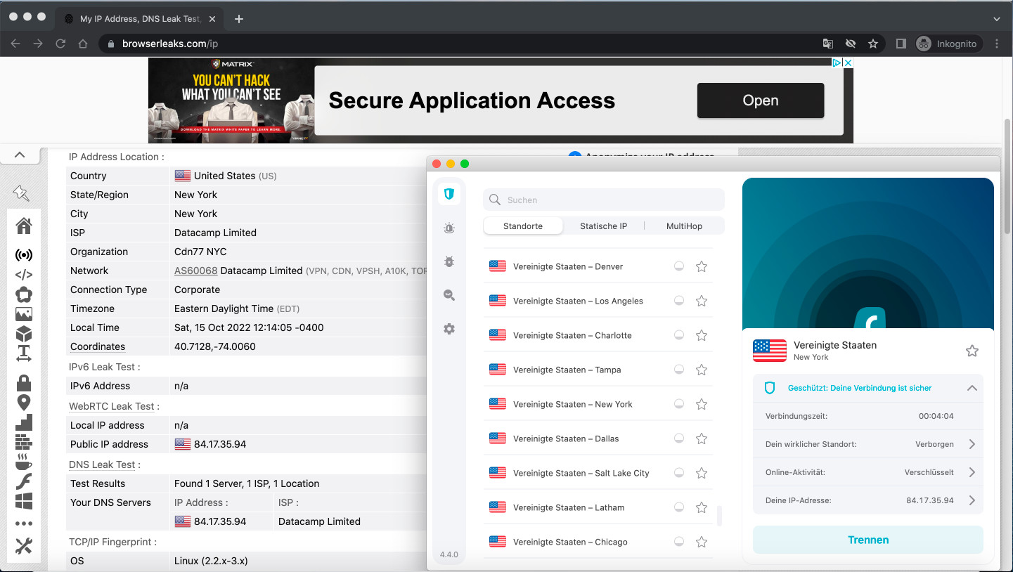Open Surfshark settings gear icon
The width and height of the screenshot is (1013, 572).
(x=449, y=329)
